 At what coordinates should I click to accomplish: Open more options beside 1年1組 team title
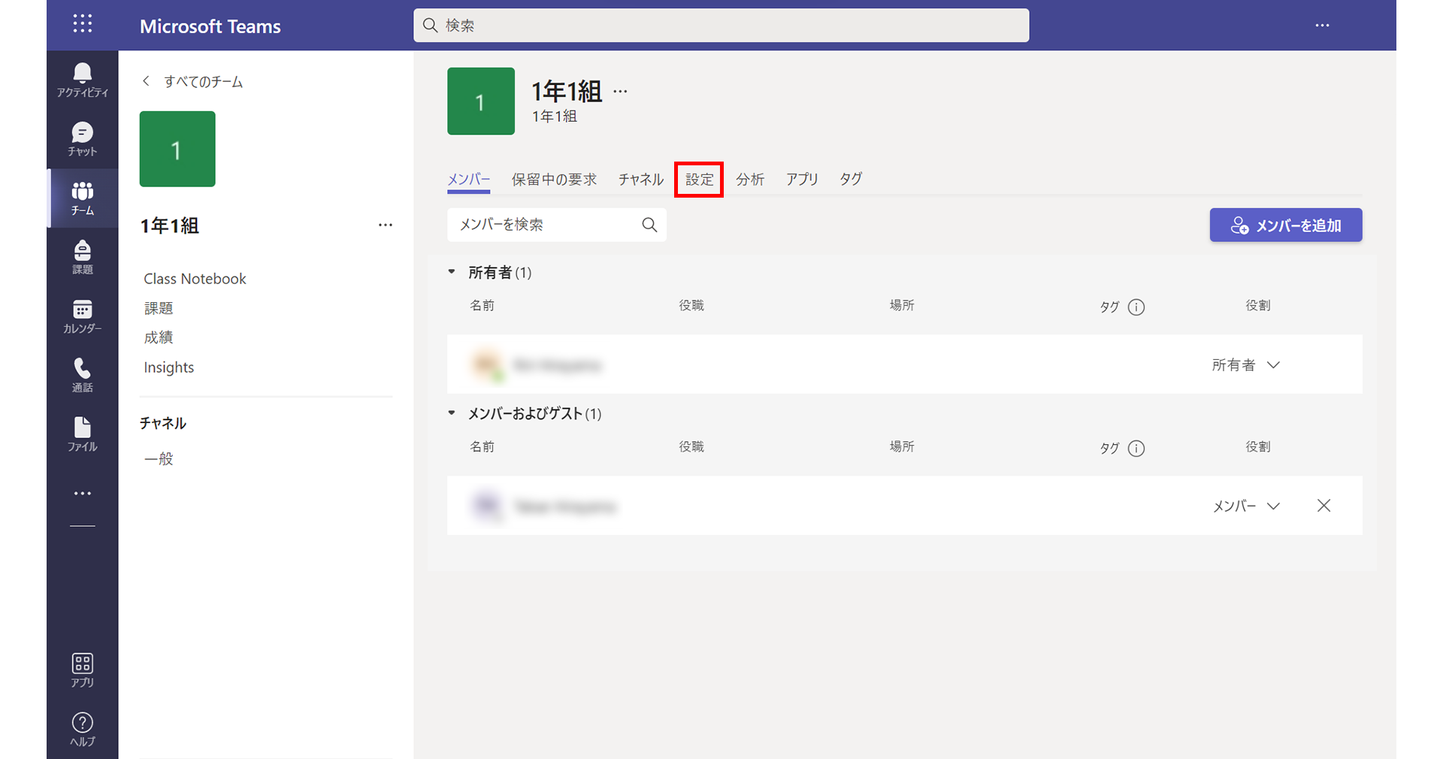point(620,92)
